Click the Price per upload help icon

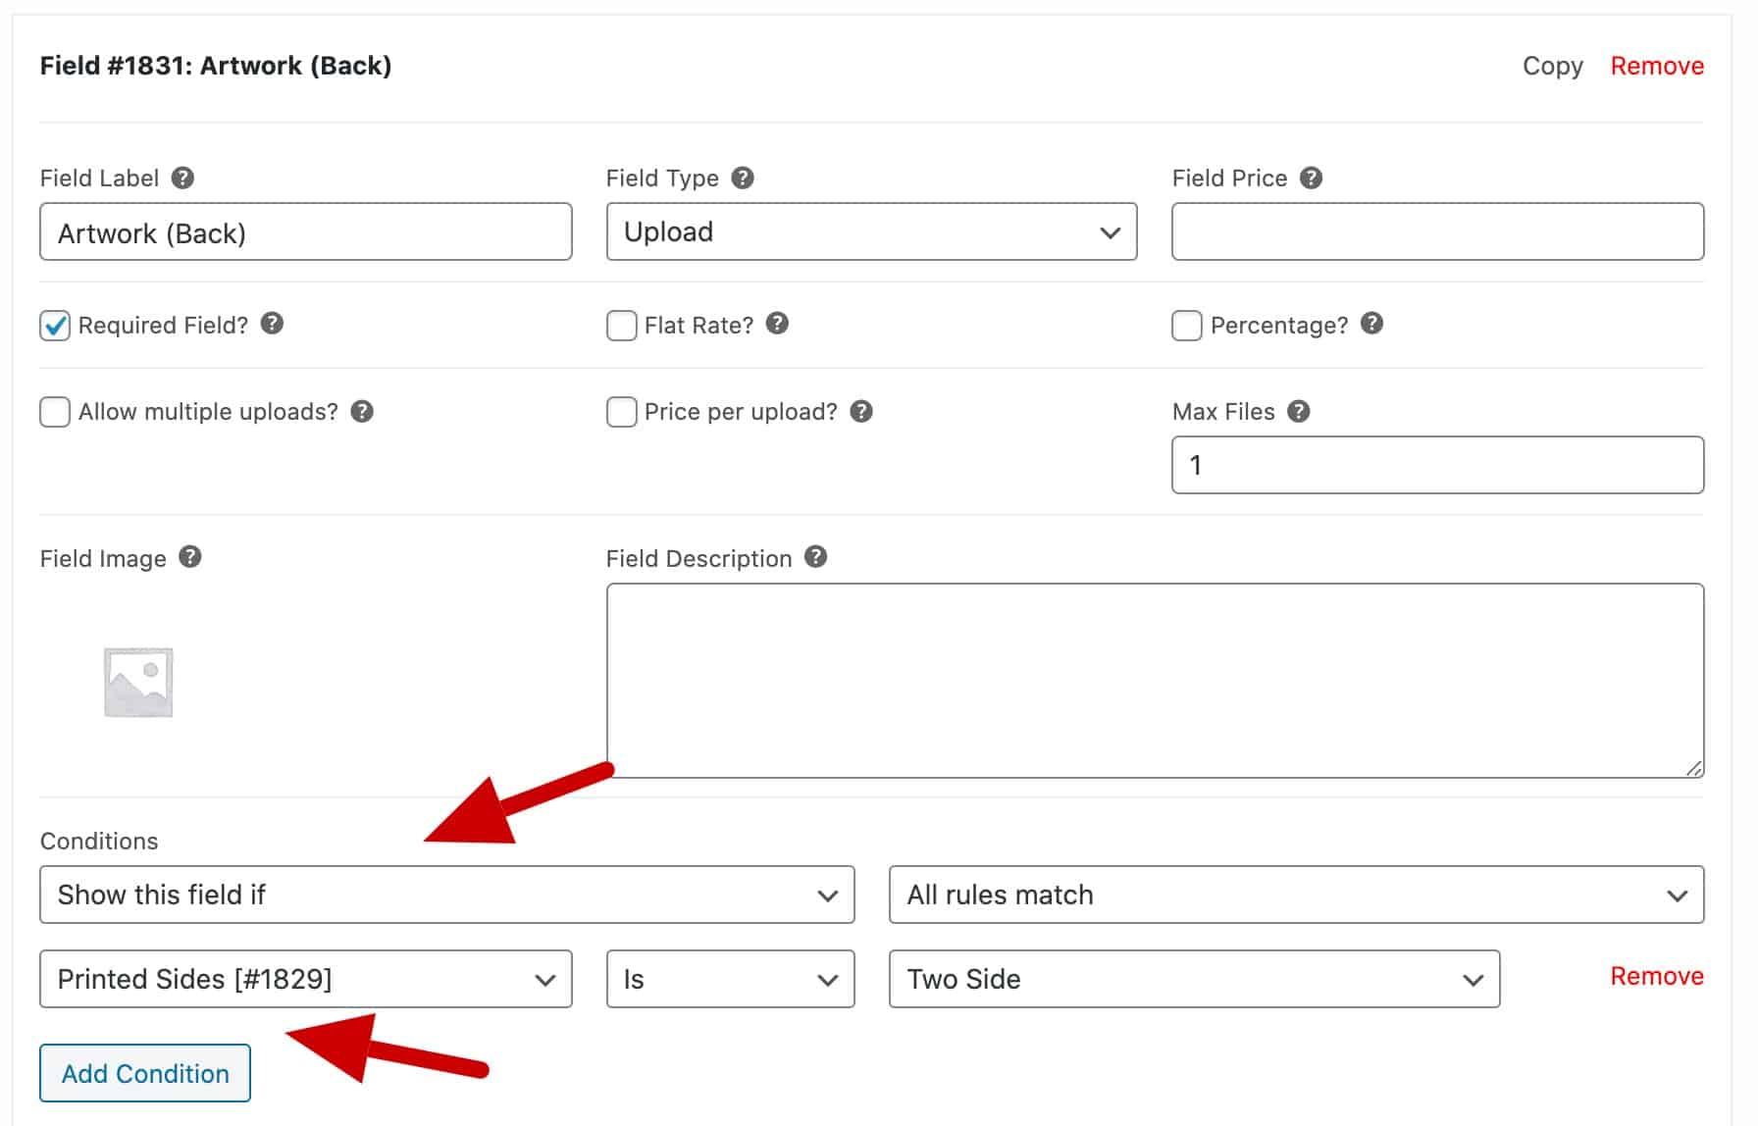pyautogui.click(x=861, y=411)
